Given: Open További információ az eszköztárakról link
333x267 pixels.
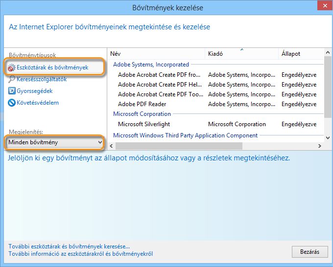Looking at the screenshot, I should point(80,254).
